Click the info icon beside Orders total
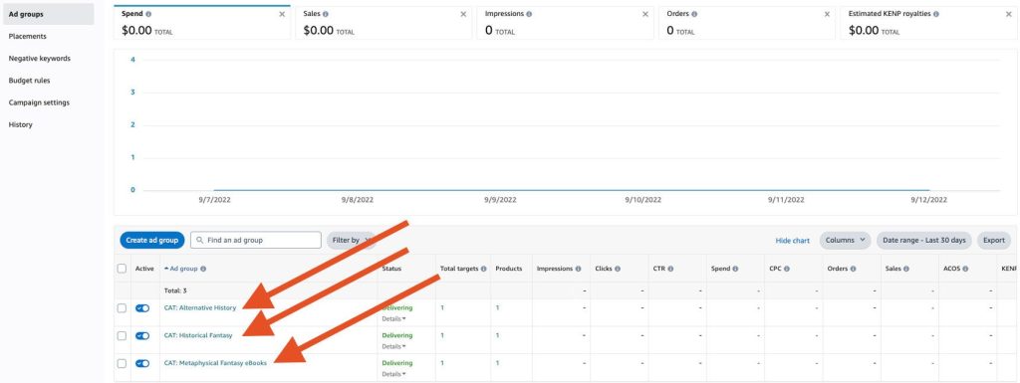The width and height of the screenshot is (1020, 383). pyautogui.click(x=694, y=14)
